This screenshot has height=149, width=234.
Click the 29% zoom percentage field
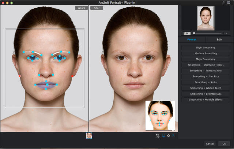(187, 33)
